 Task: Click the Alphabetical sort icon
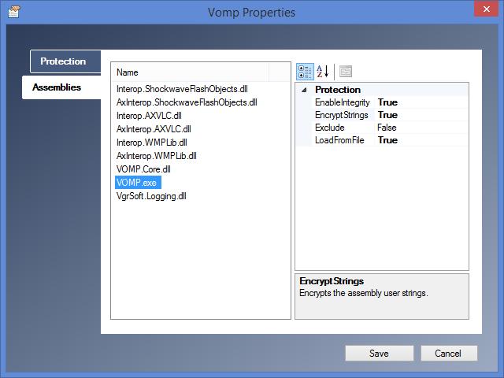[x=322, y=72]
